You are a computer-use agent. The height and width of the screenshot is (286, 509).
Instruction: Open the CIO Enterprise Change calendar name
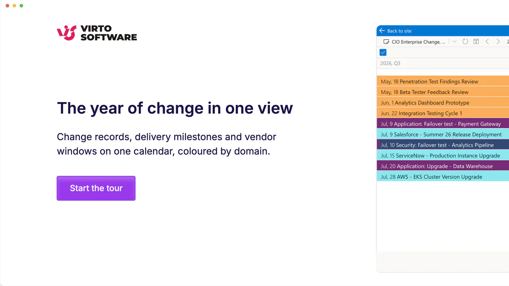[x=418, y=42]
